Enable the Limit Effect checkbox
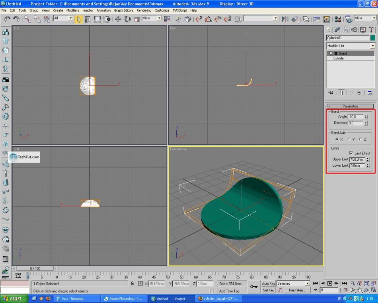The height and width of the screenshot is (303, 378). coord(351,153)
